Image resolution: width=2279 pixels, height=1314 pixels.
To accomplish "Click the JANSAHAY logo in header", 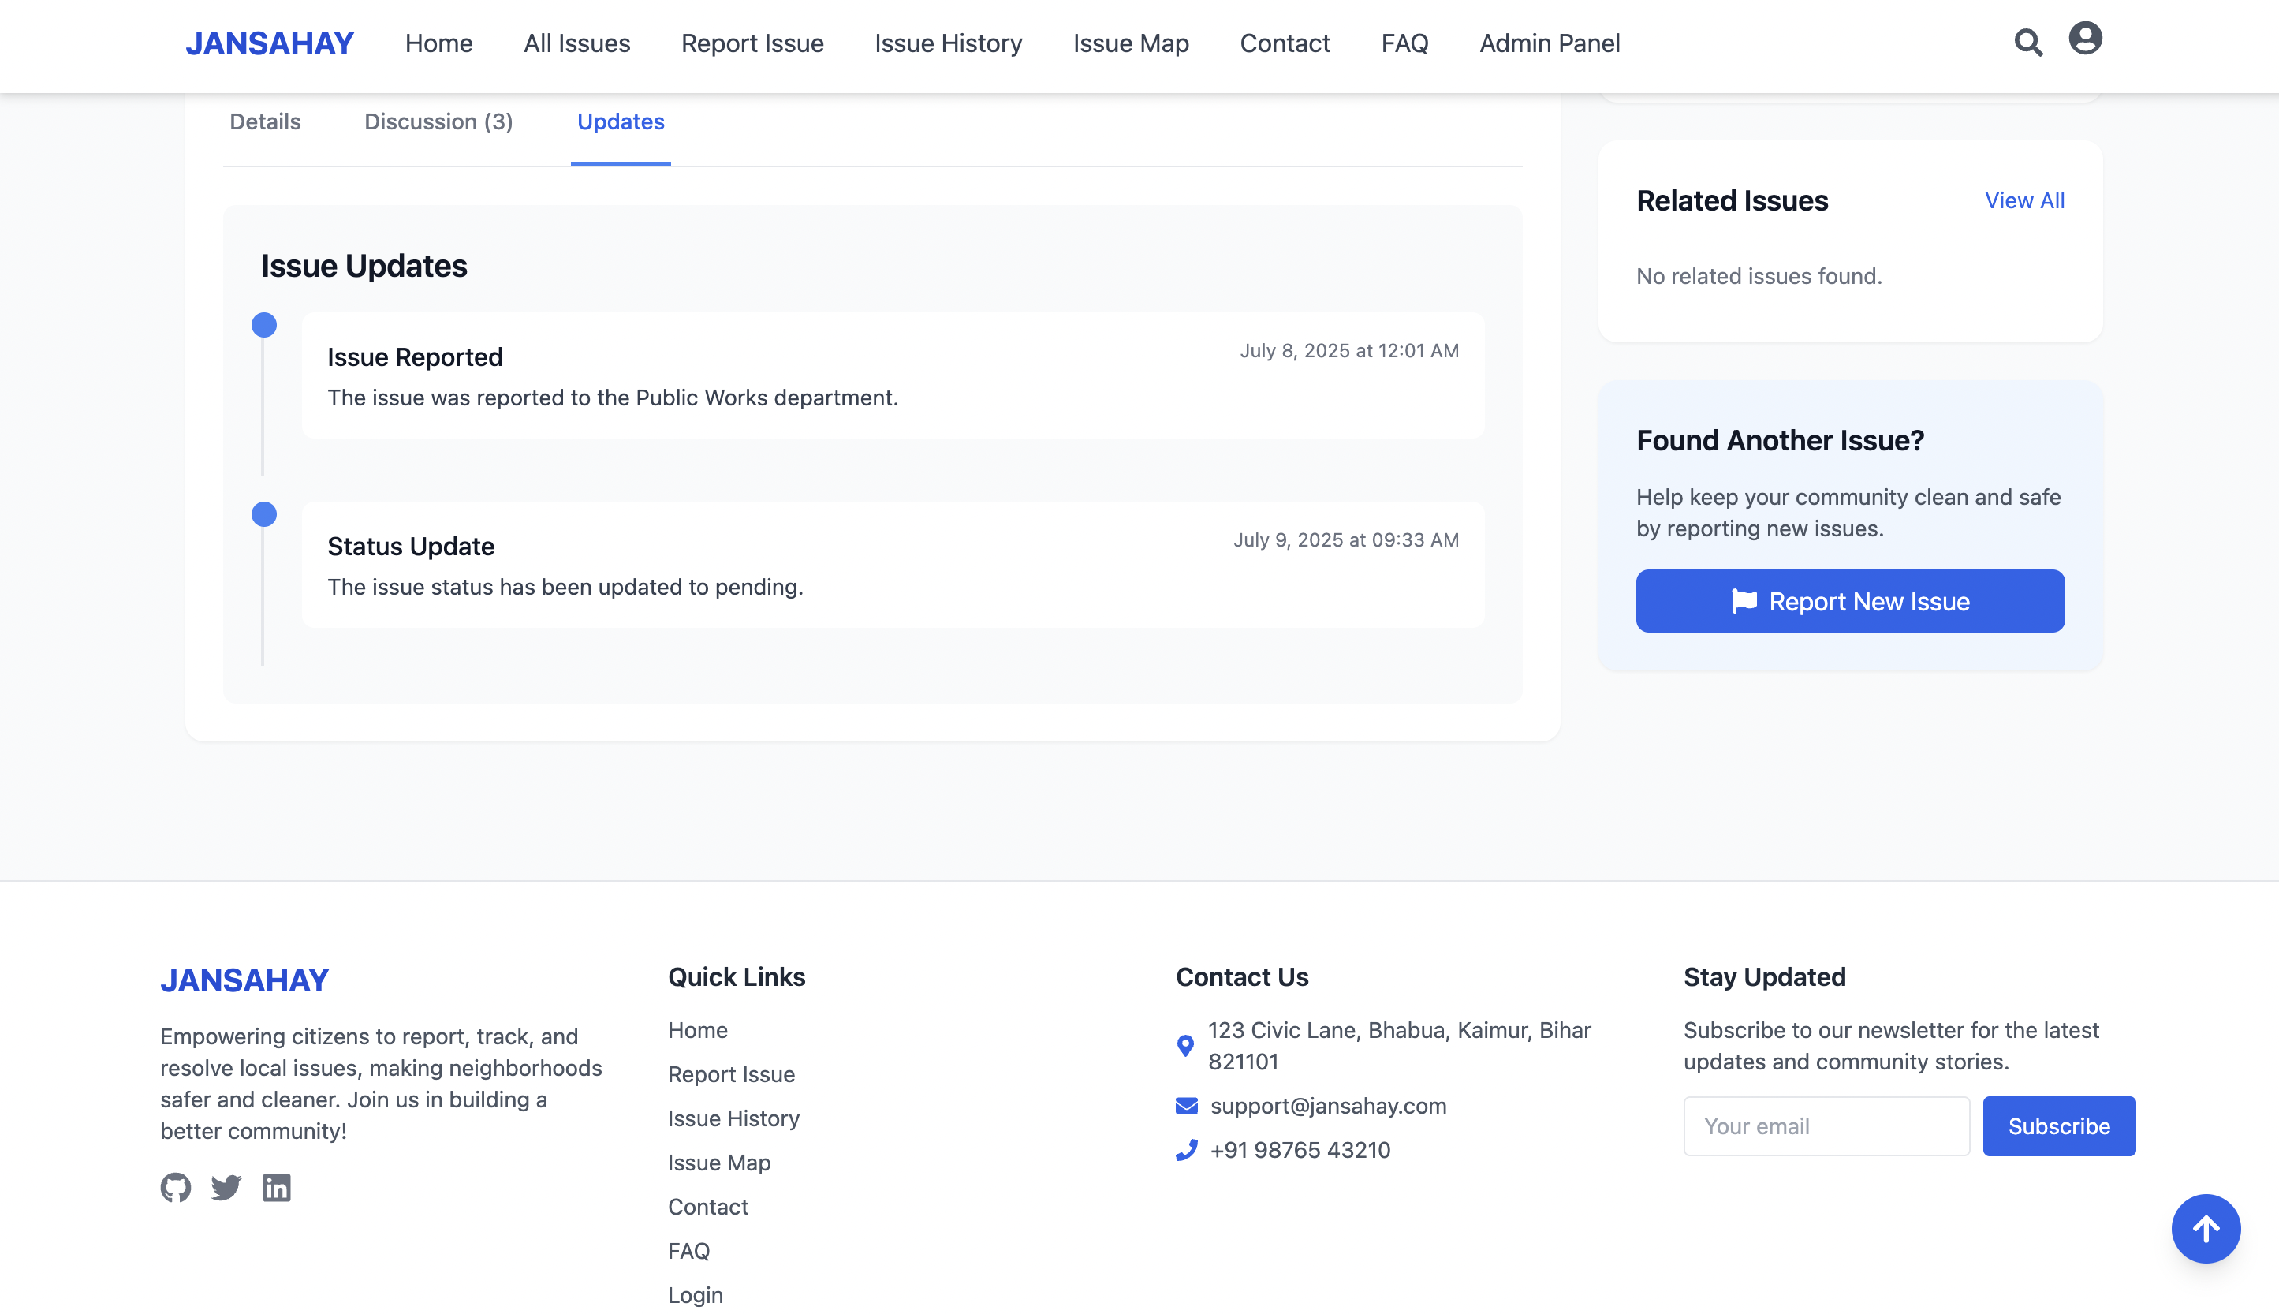I will (x=269, y=43).
